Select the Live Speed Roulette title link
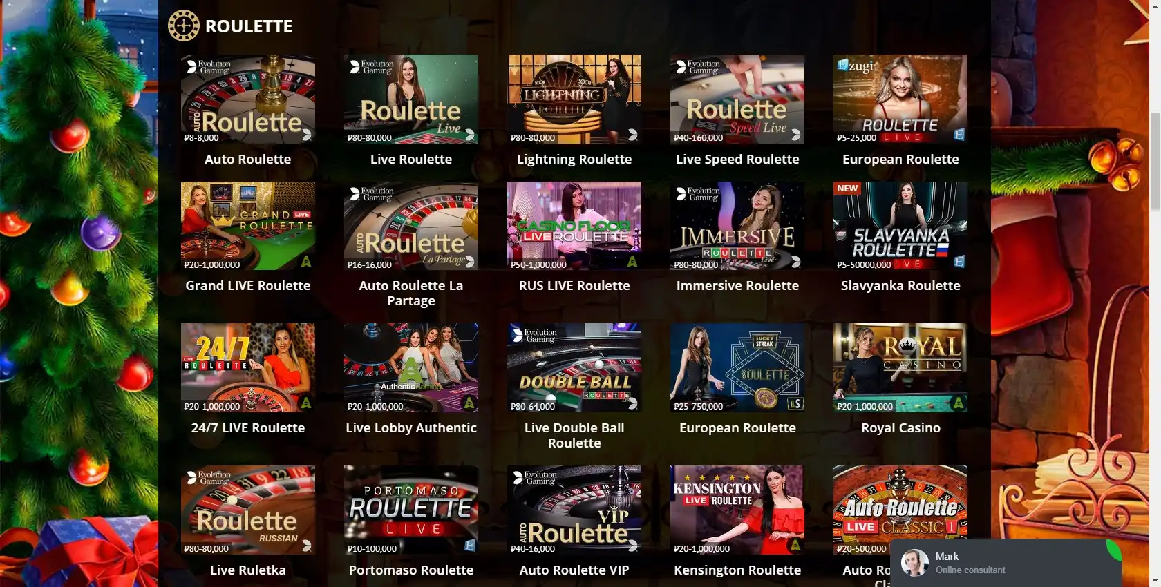Image resolution: width=1161 pixels, height=587 pixels. [x=737, y=159]
